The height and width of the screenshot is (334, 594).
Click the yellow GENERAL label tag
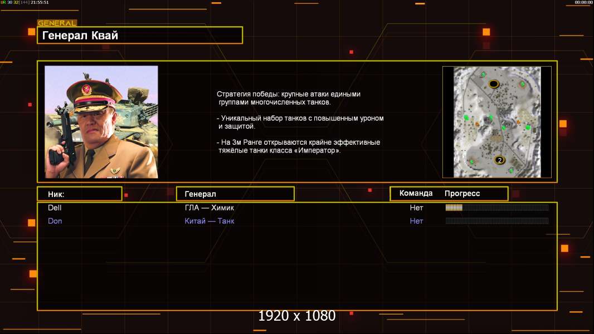57,23
